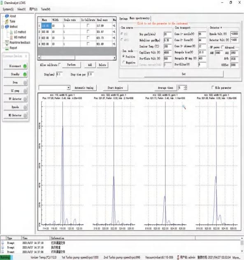
Task: Click the green Disconnect status light
Action: [25, 66]
